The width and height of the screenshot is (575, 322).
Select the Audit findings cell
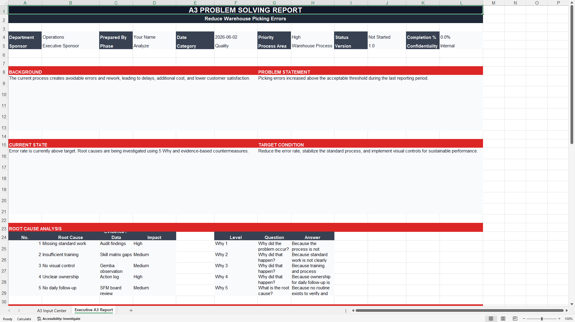[x=116, y=246]
